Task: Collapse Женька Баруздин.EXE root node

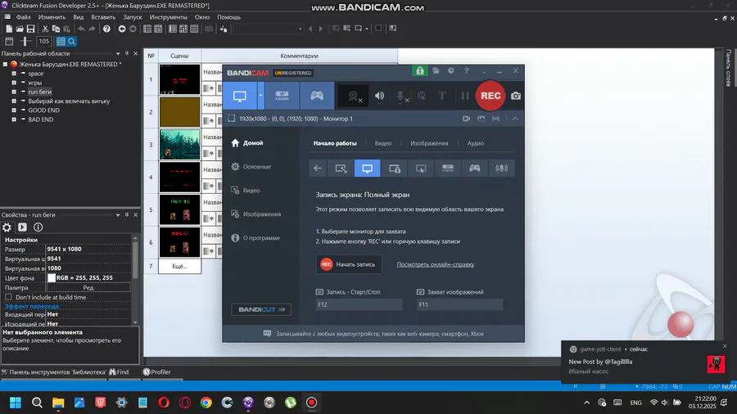Action: tap(5, 65)
